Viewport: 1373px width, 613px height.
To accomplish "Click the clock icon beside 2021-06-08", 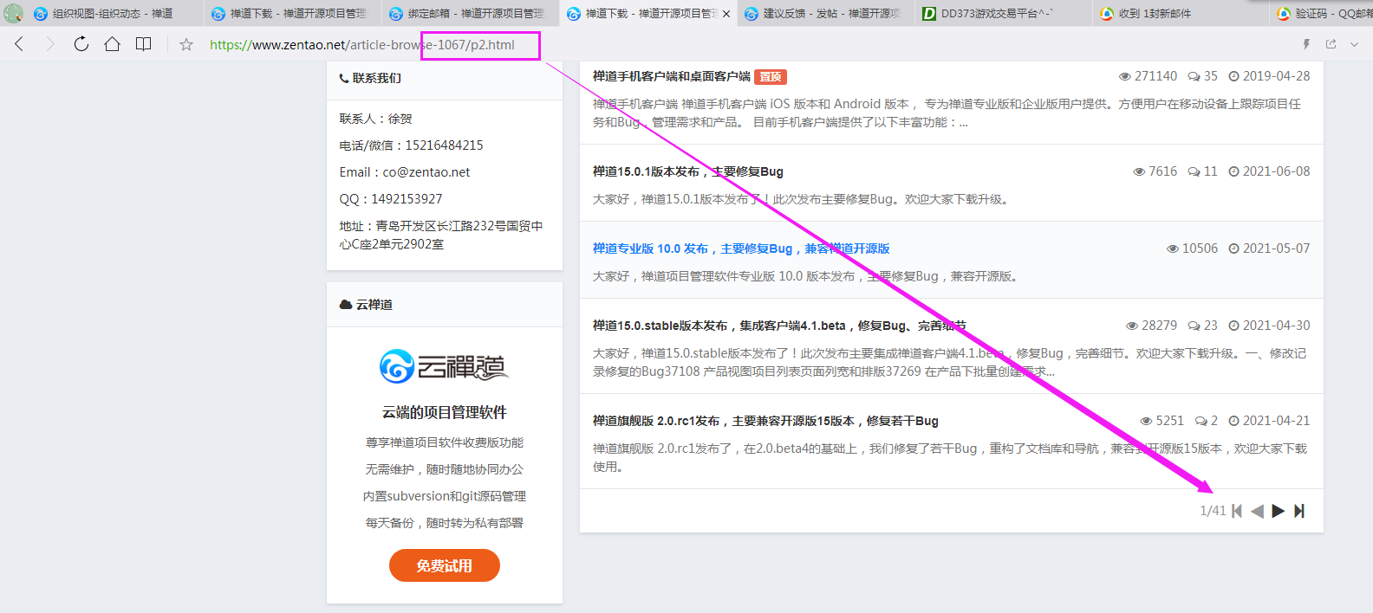I will pos(1233,171).
